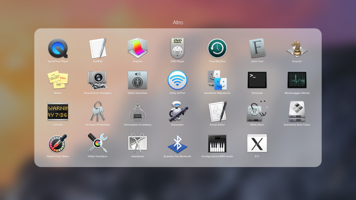
Task: Launch Scacchi chess game
Action: click(x=297, y=48)
